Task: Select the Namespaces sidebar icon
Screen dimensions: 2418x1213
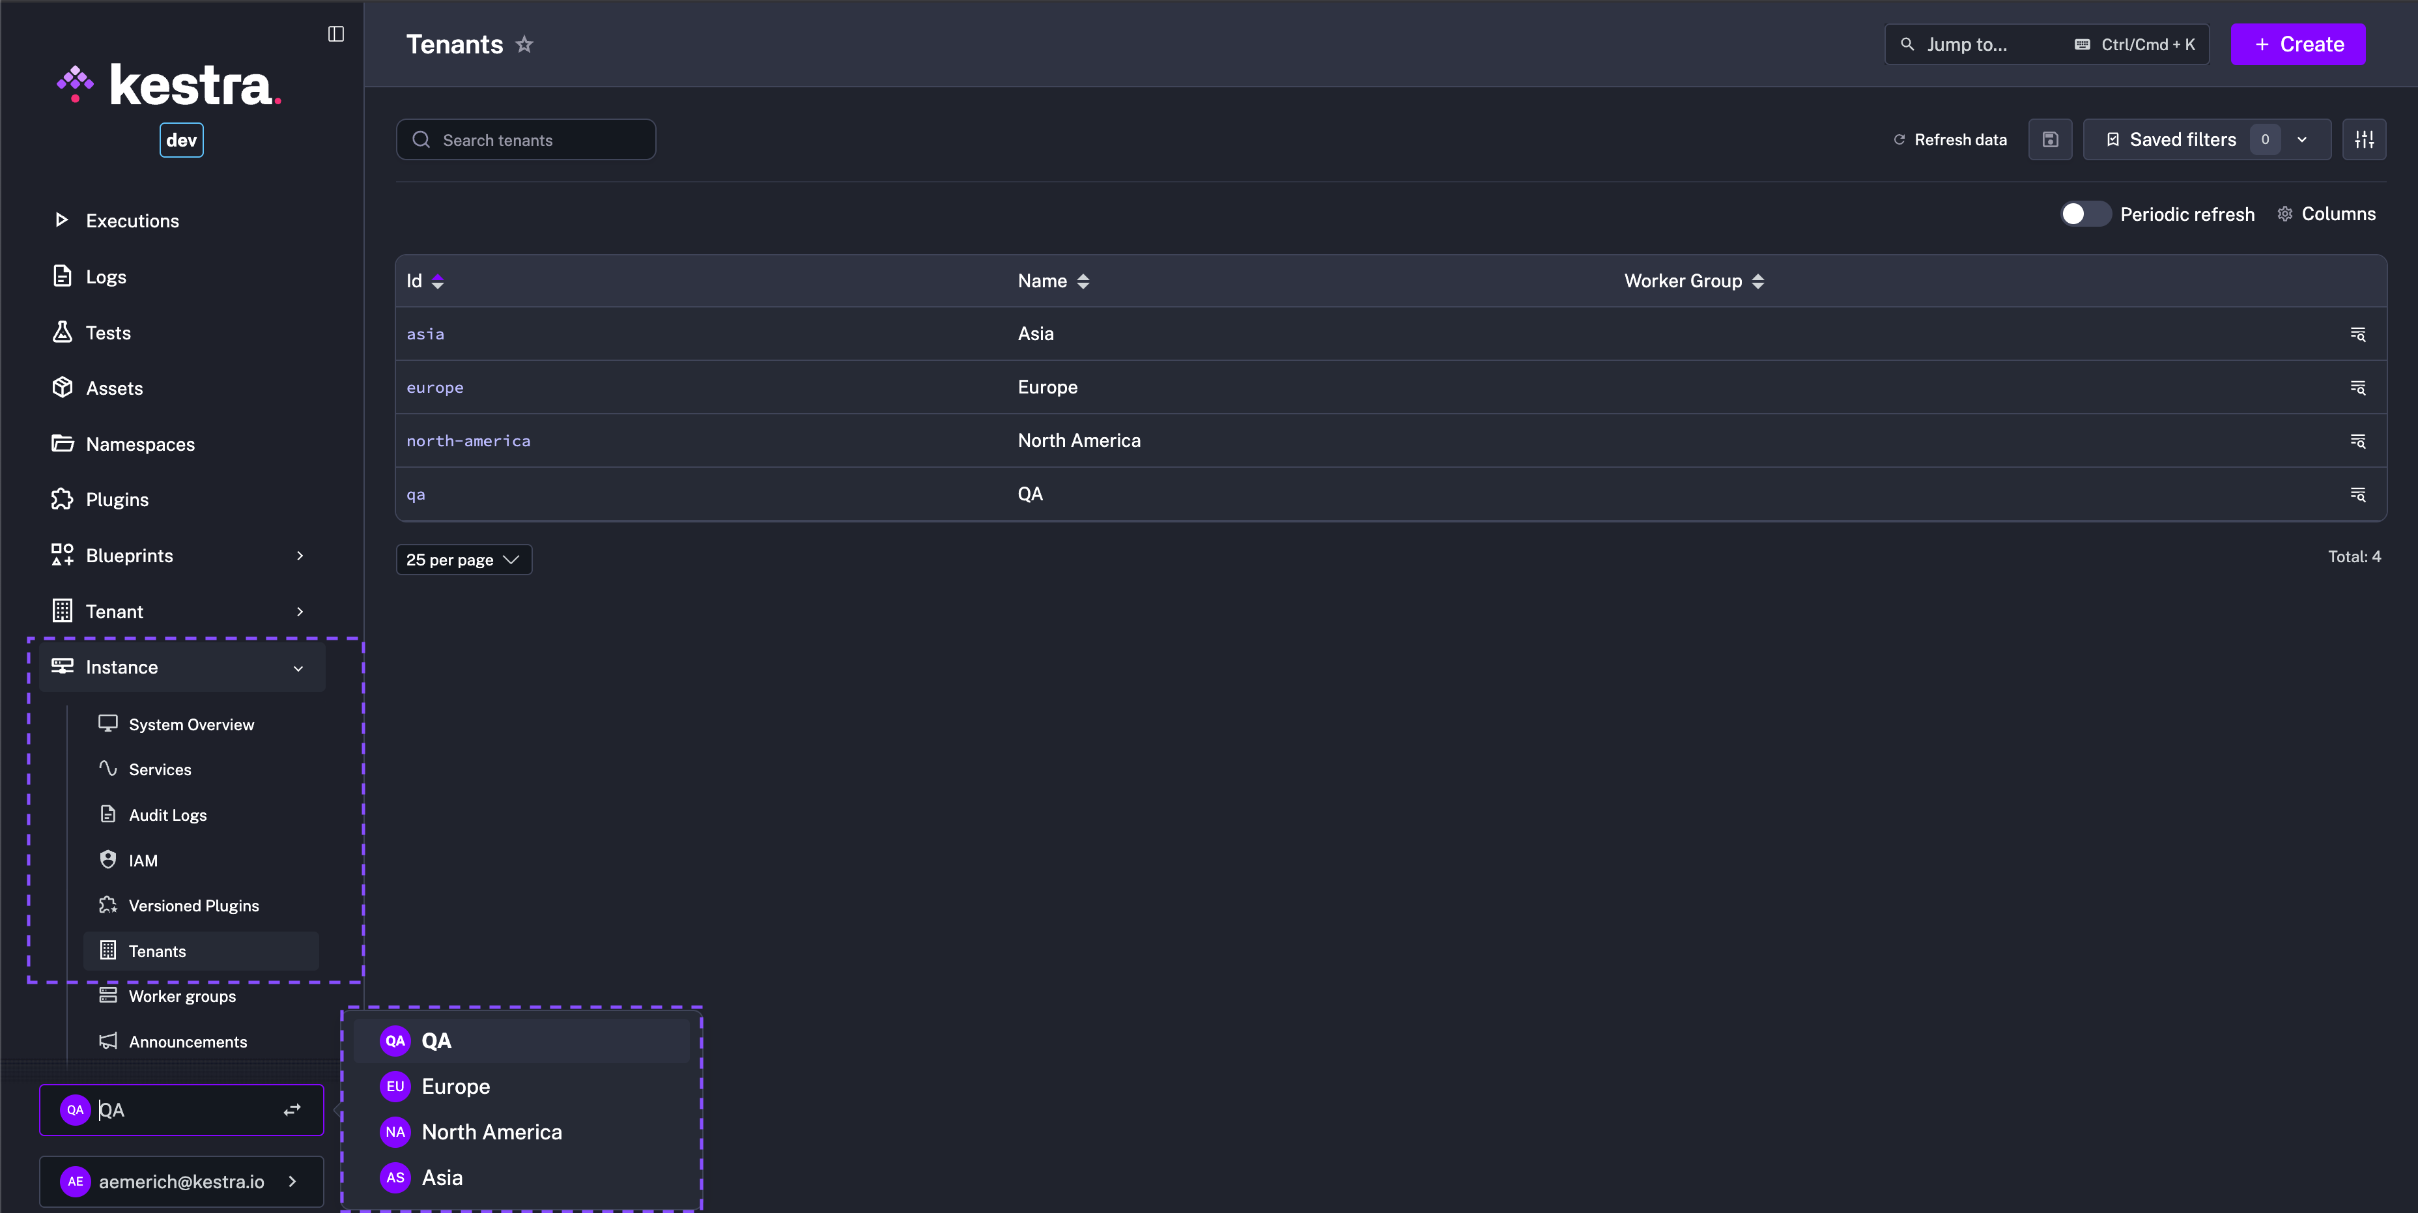Action: [62, 443]
